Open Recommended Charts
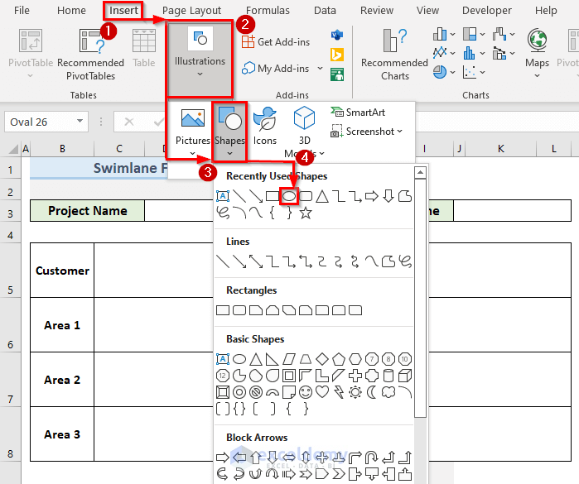The image size is (579, 484). (x=395, y=55)
